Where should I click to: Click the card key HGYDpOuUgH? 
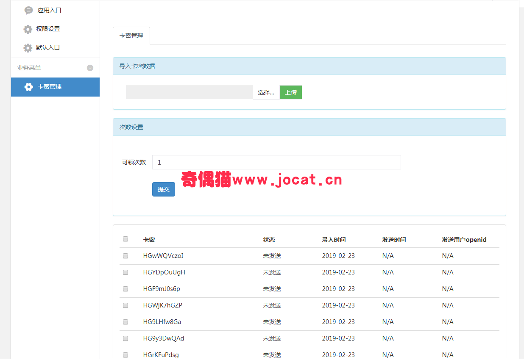point(164,272)
